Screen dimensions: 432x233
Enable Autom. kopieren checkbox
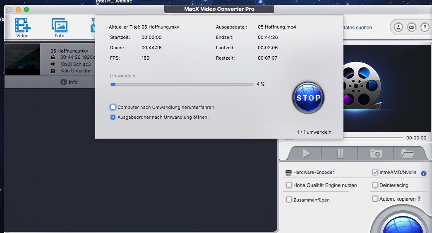[x=375, y=199]
